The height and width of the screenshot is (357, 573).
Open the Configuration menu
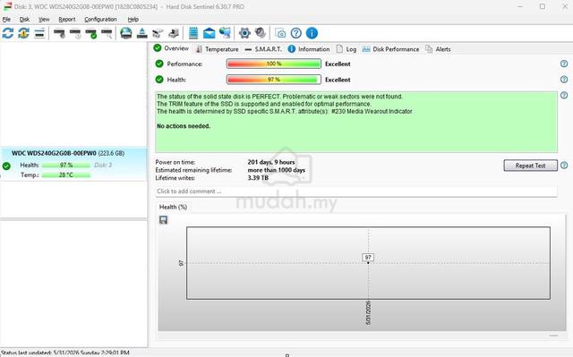(x=100, y=20)
